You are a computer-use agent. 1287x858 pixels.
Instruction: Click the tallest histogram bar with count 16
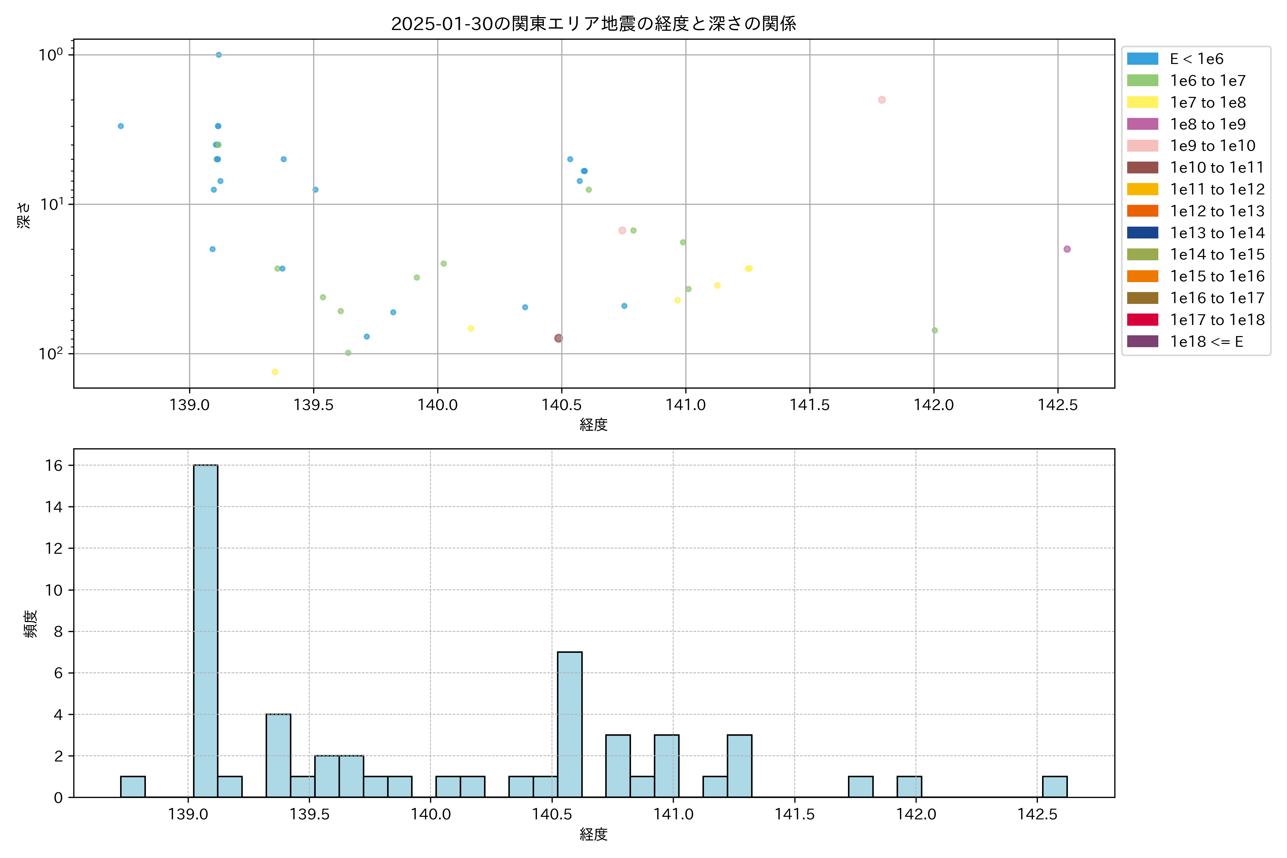[206, 631]
